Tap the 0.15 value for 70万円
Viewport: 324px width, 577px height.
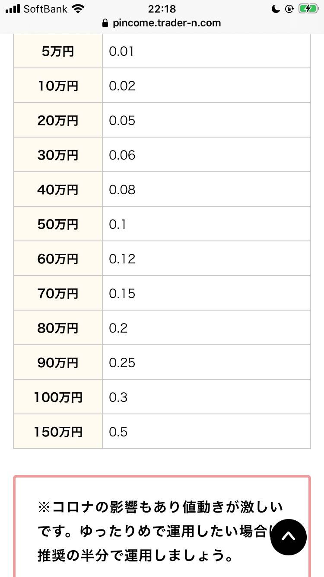122,293
